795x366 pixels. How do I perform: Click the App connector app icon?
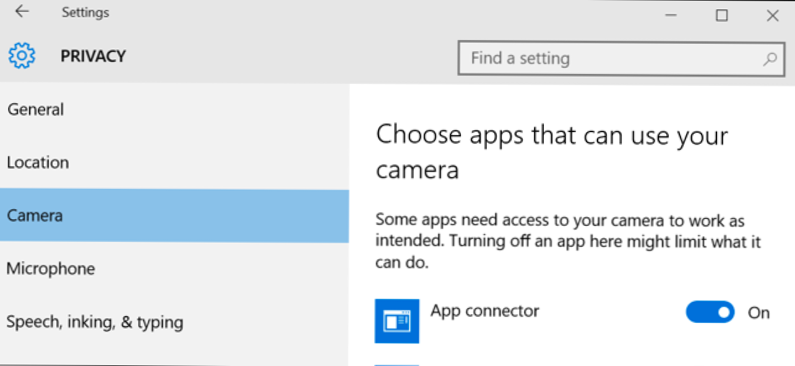click(397, 321)
